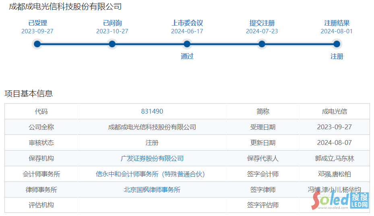
Task: Click the 通过 result under 上市委会议
Action: [187, 56]
